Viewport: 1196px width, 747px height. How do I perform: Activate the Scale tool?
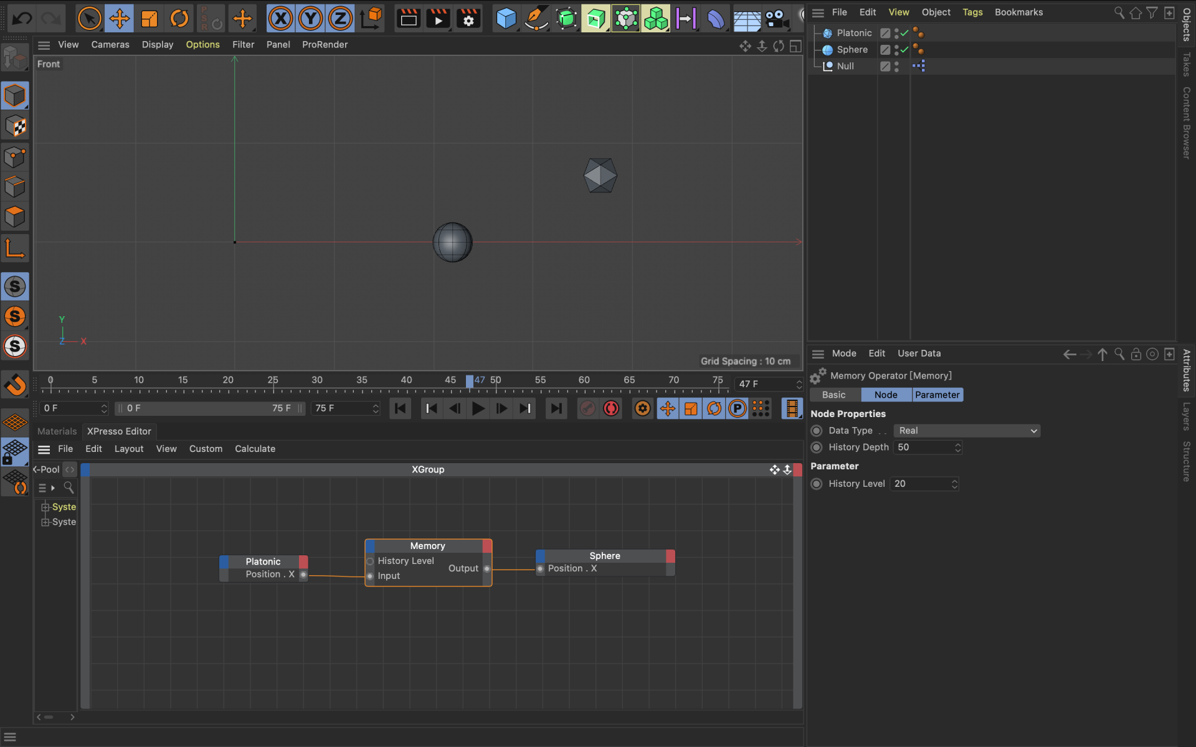click(x=149, y=19)
